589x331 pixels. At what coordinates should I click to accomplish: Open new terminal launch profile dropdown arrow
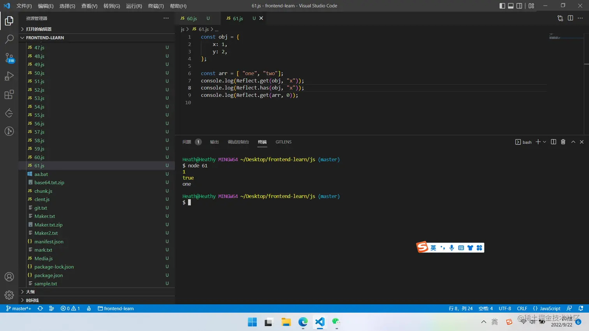click(545, 142)
